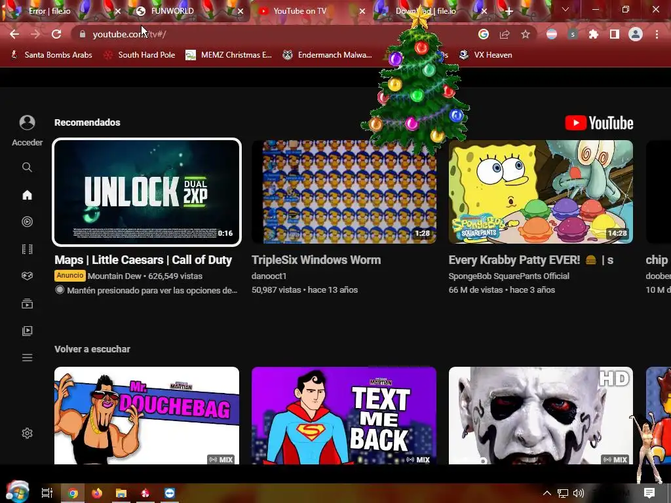Click the title 'Maps | Little Caesars | Call of Duty'
Screen dimensions: 671x503
144,259
